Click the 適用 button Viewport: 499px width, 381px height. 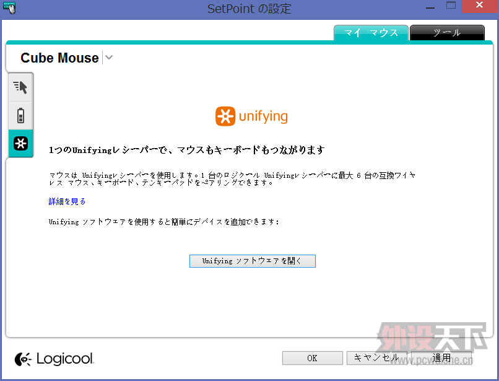coord(441,358)
